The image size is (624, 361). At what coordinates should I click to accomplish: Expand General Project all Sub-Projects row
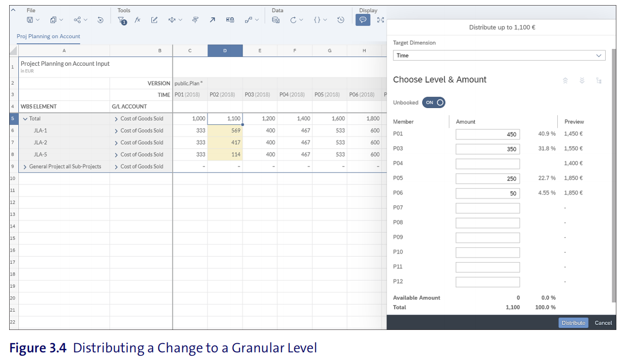point(25,166)
